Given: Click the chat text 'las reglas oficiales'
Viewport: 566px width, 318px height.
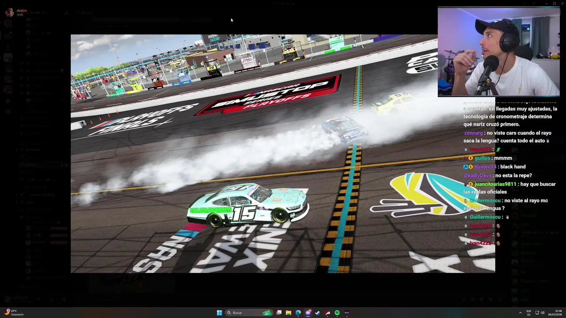Looking at the screenshot, I should (x=486, y=192).
